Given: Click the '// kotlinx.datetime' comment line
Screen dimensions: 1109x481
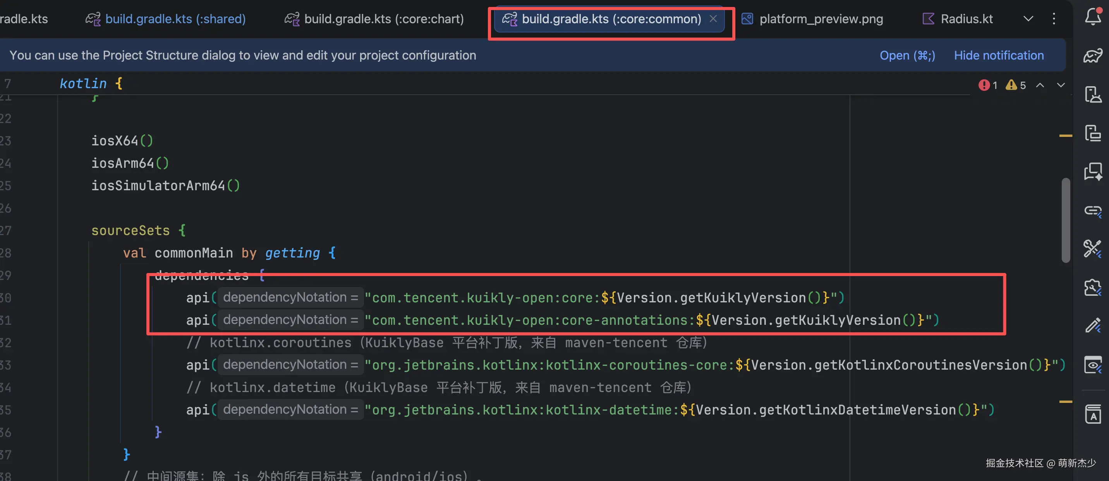Looking at the screenshot, I should (x=439, y=387).
